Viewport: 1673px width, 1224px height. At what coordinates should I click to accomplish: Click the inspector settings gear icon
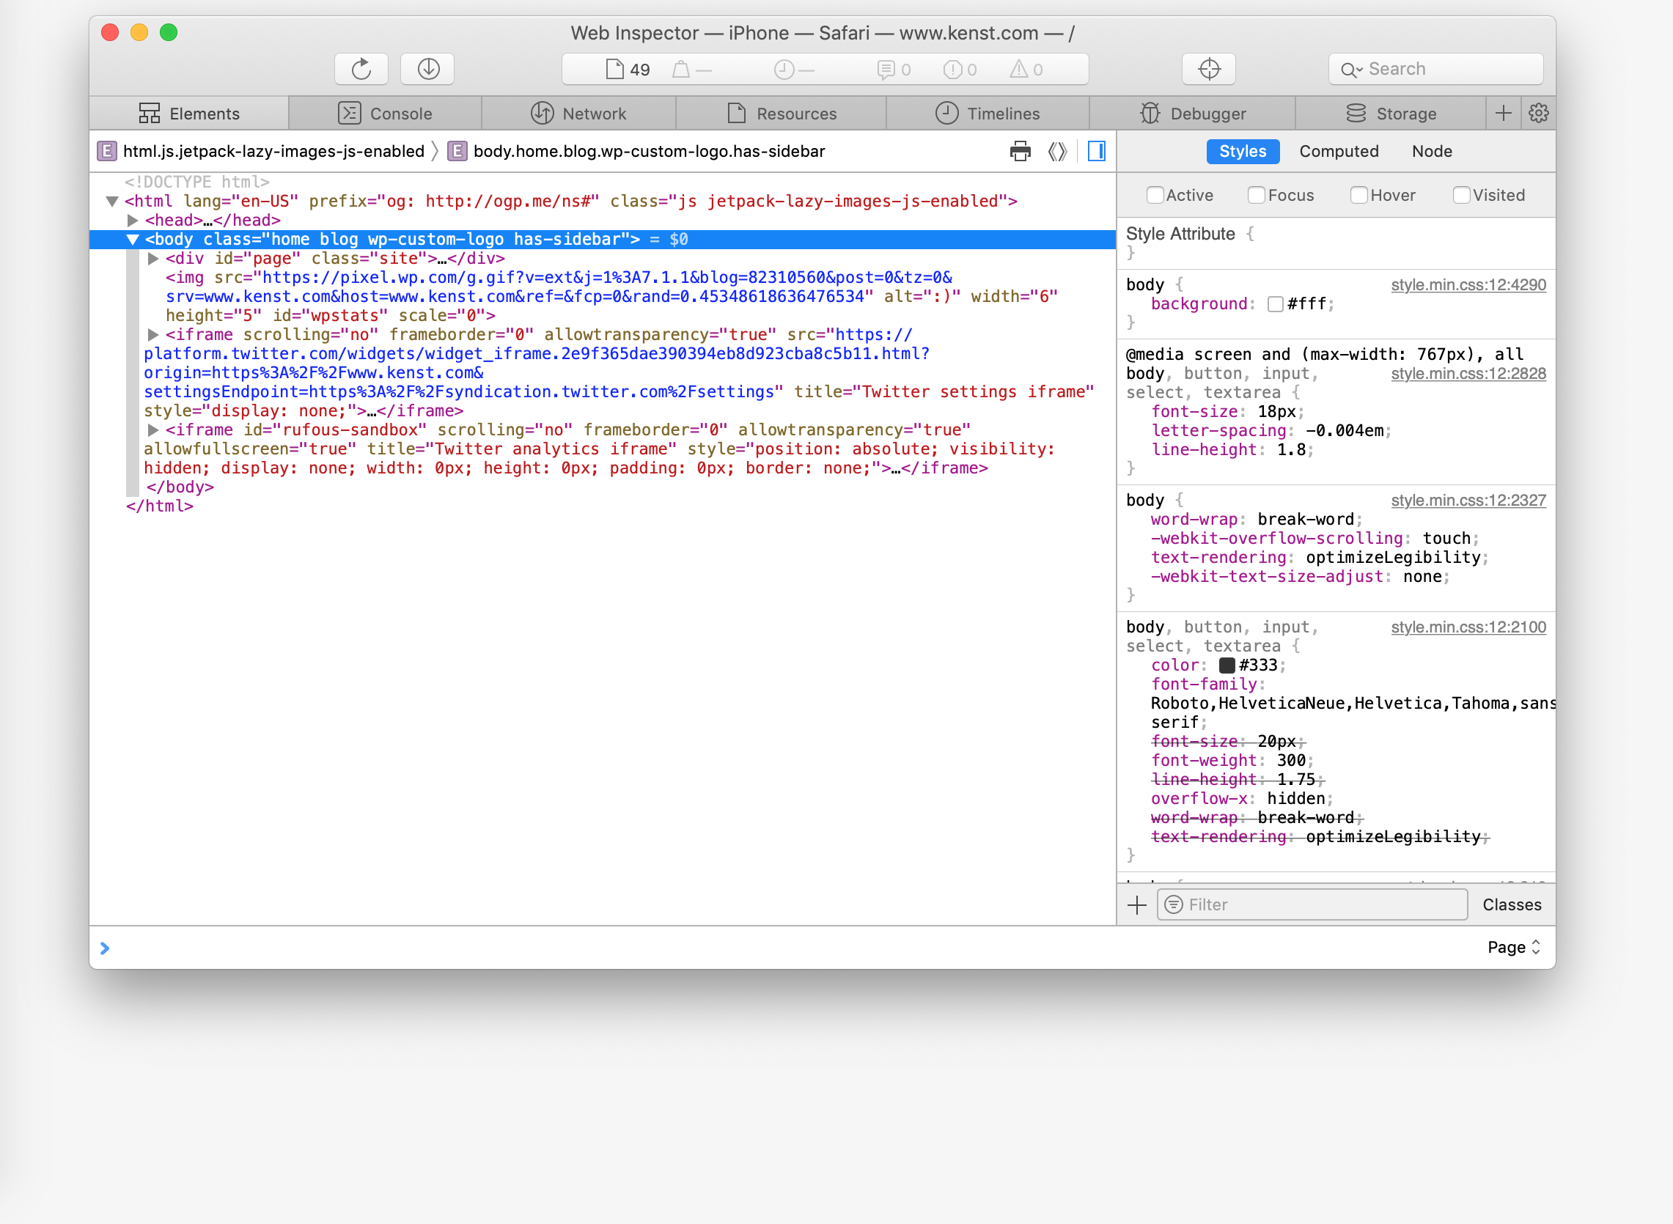click(1540, 113)
